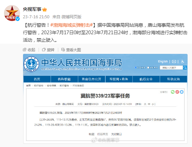Open the 航行安全 navigation tab
Screen dimensions: 192x147
point(146,79)
